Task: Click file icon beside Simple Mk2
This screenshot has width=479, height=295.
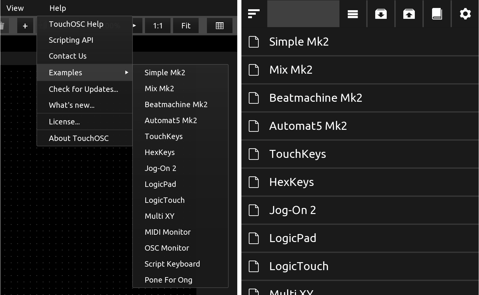Action: coord(254,42)
